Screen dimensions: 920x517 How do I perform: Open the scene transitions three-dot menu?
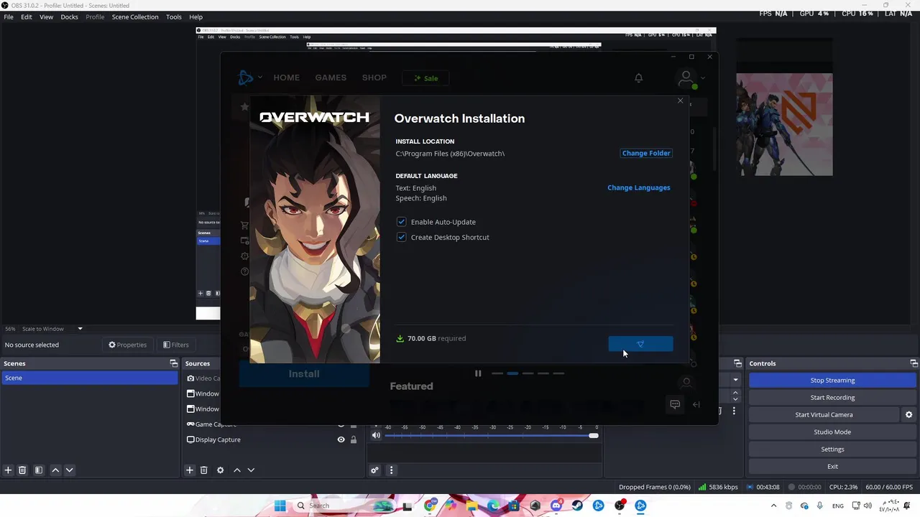734,411
